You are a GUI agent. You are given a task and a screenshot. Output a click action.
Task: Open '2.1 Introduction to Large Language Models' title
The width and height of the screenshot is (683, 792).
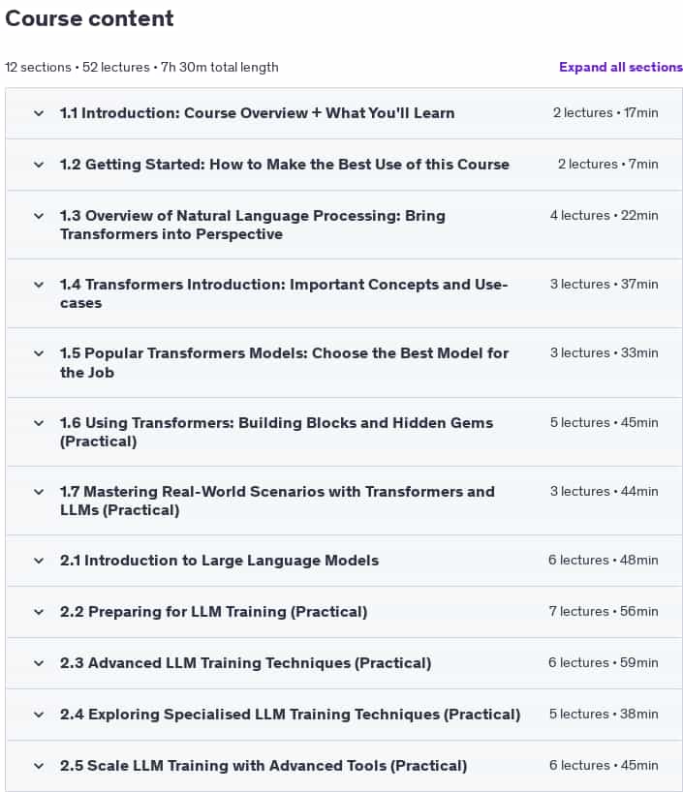point(219,561)
